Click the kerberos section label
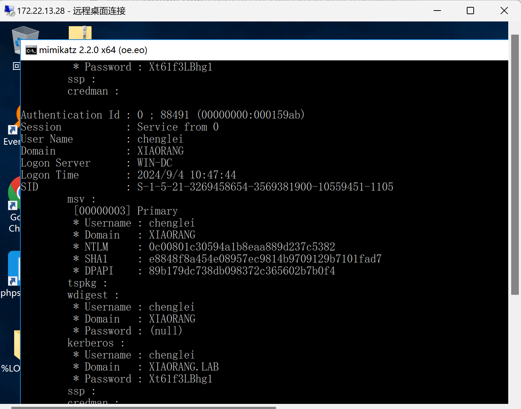521x409 pixels. pyautogui.click(x=95, y=343)
